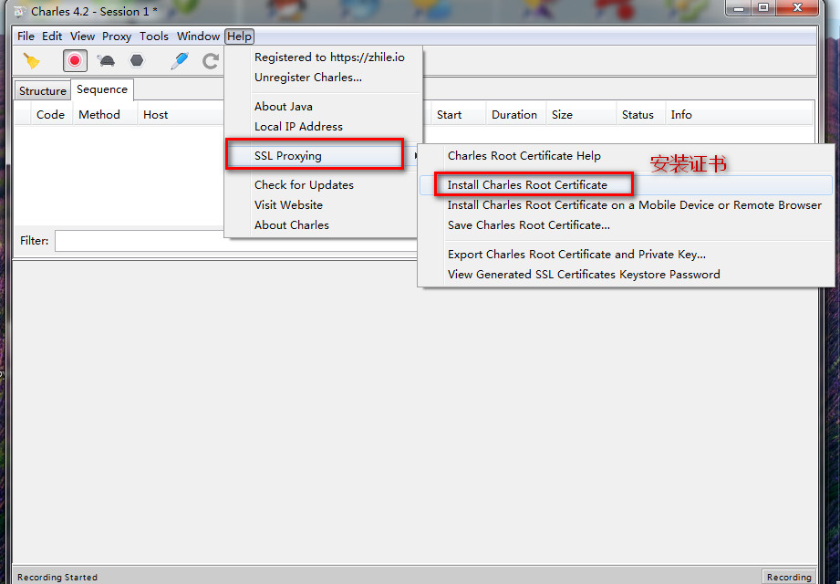Click the repeat request arrow icon
This screenshot has height=584, width=840.
point(211,60)
